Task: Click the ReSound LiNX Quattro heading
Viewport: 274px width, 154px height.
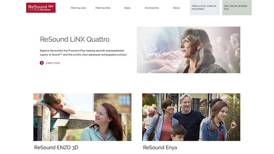Action: 75,39
